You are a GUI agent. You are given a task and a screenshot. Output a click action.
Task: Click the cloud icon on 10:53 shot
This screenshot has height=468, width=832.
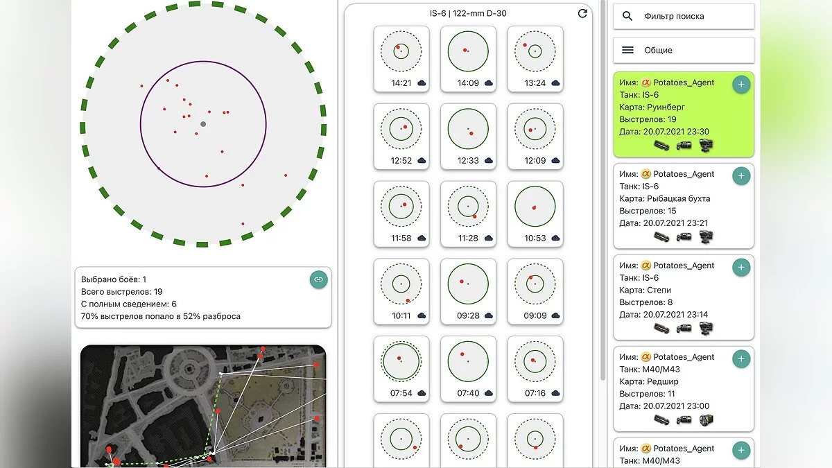(555, 239)
